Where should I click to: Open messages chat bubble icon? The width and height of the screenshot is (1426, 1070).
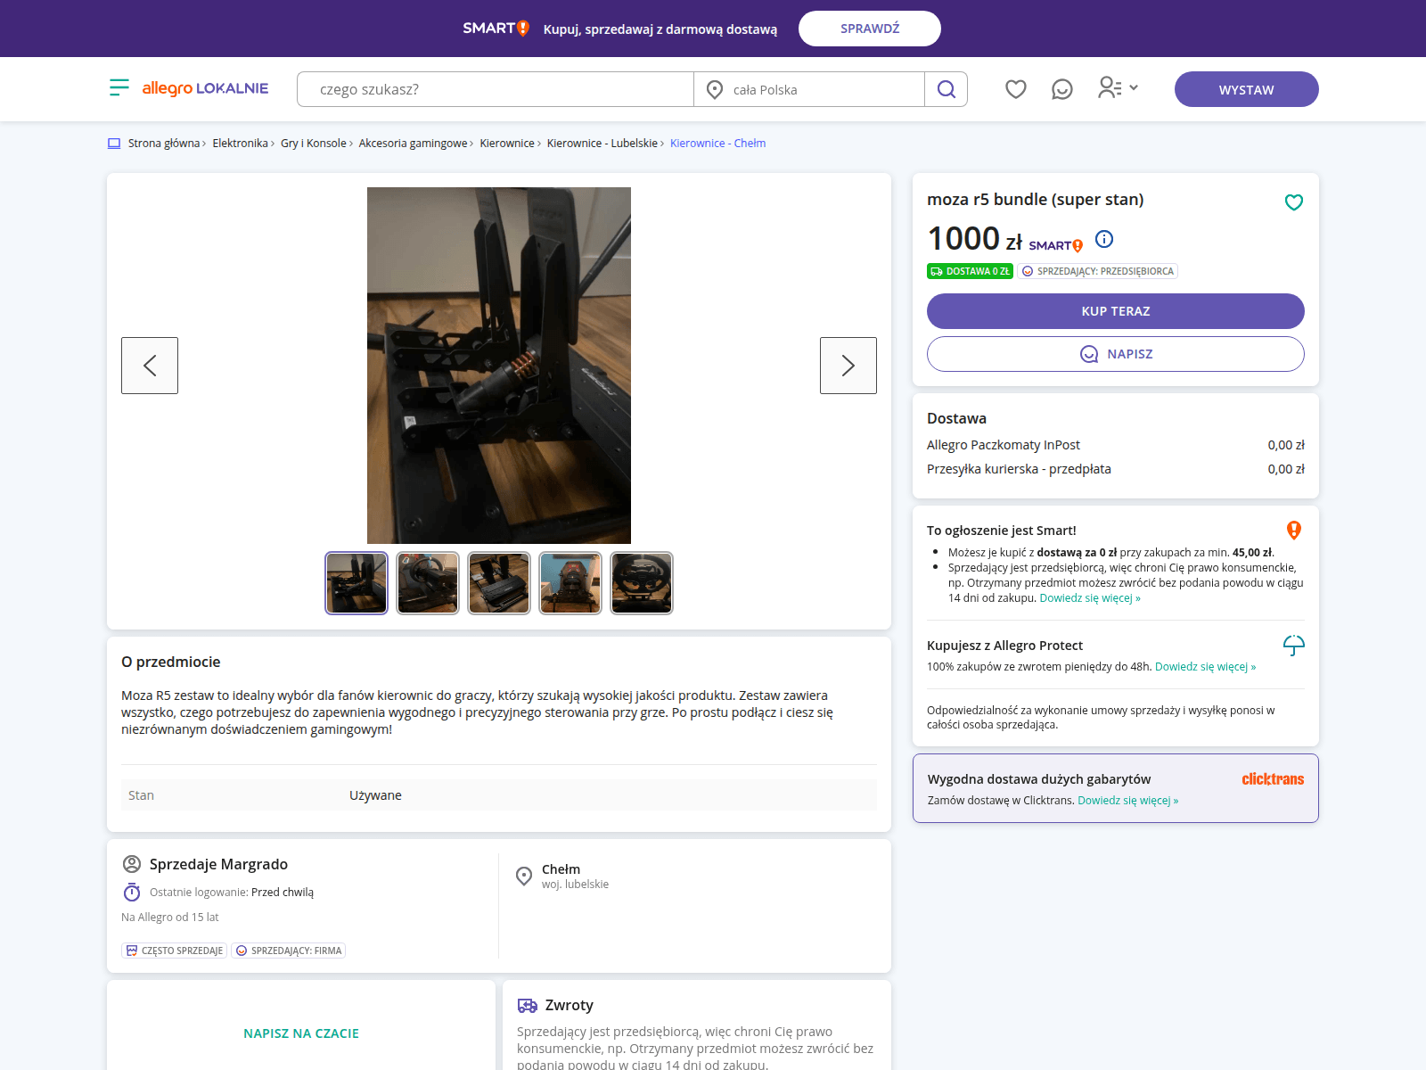1061,89
